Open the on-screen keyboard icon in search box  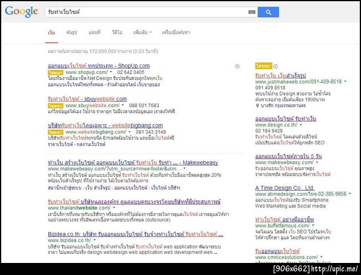point(252,12)
